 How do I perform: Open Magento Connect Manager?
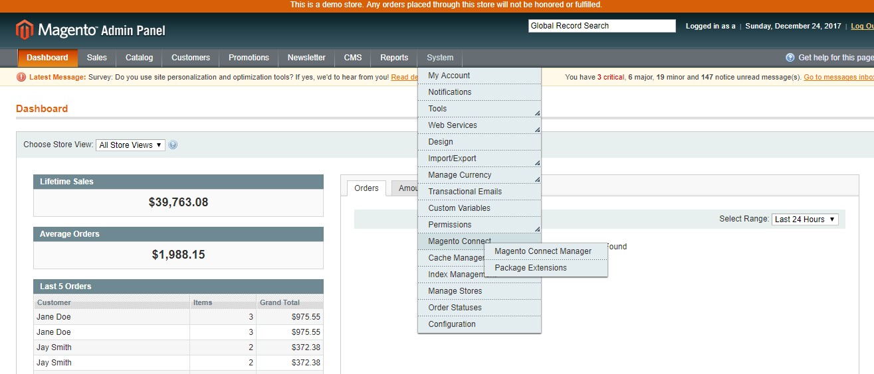(x=546, y=251)
